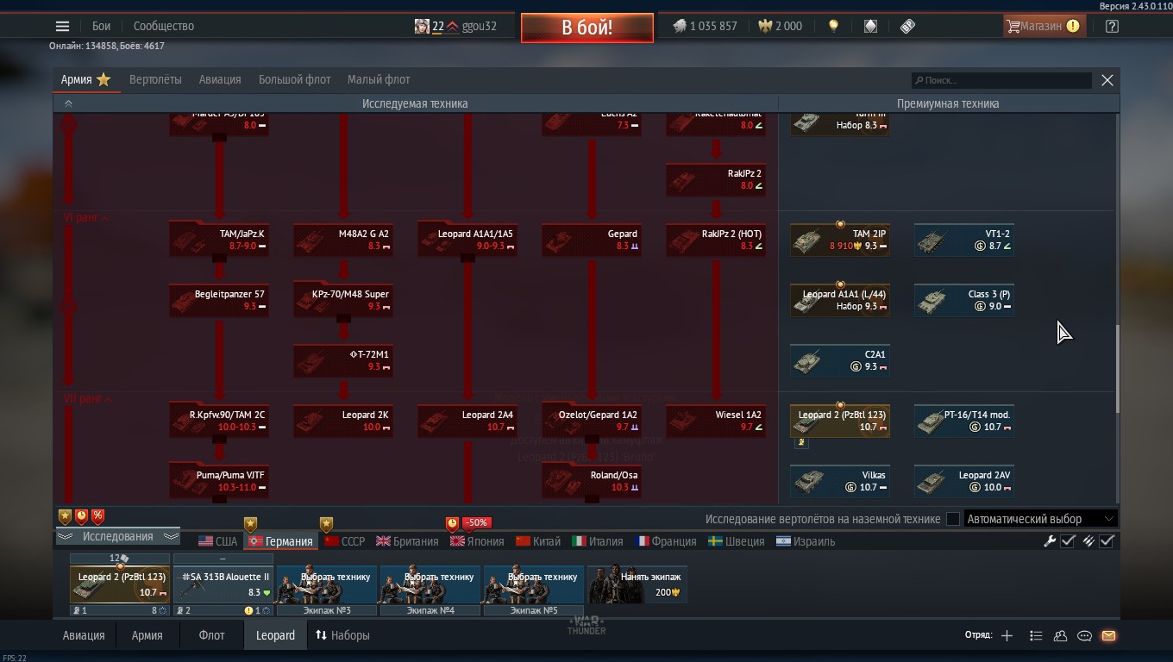The width and height of the screenshot is (1173, 662).
Task: Click the Silver Lions currency icon
Action: coord(680,26)
